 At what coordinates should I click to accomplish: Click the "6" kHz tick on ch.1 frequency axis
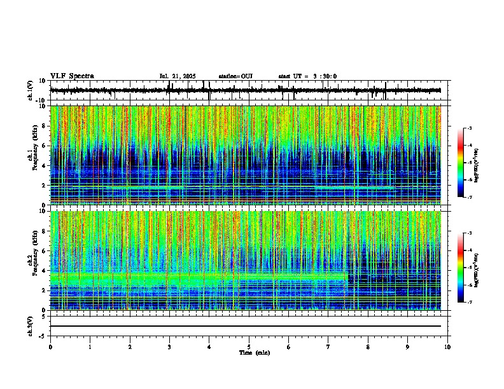(45, 146)
